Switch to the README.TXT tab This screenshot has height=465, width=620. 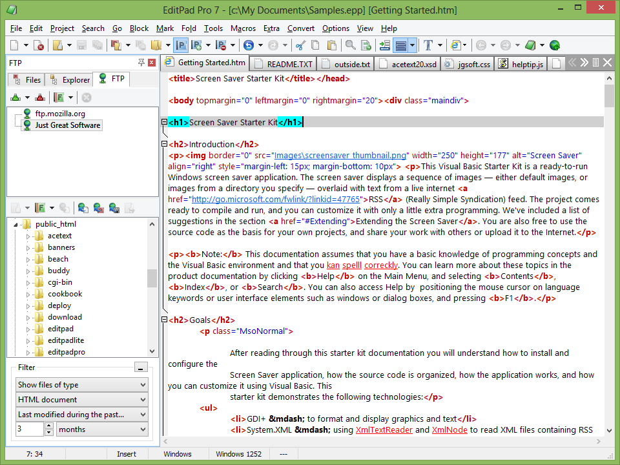pos(283,64)
